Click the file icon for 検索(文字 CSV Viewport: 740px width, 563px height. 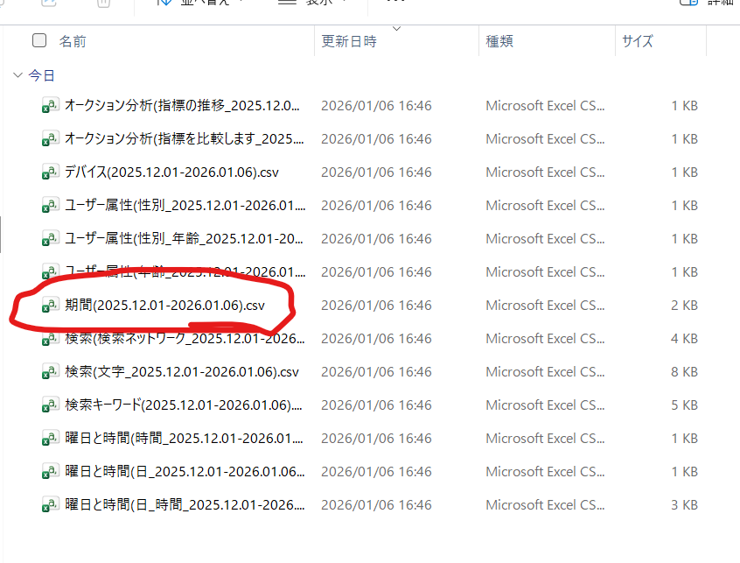click(50, 372)
